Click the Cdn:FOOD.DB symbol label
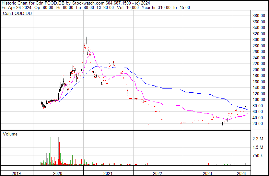Viewport: 269px width, 176px height. coord(17,14)
